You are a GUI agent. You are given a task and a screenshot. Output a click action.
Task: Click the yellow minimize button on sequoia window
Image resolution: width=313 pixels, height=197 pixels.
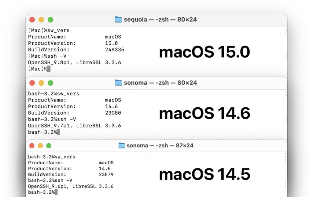(41, 19)
